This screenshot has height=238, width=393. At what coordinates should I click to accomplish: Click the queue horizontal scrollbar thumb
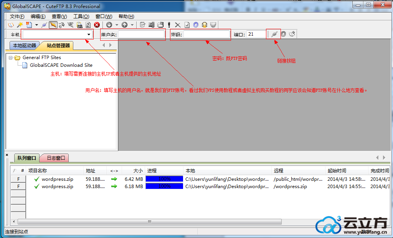pos(150,222)
